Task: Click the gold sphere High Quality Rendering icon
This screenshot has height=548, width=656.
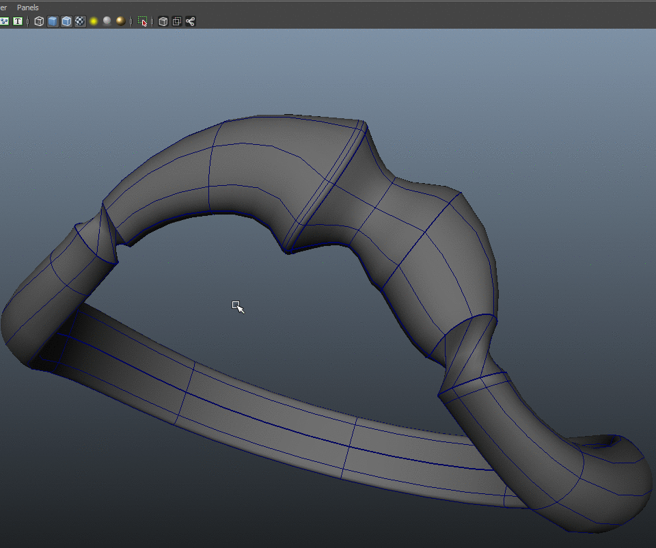Action: pyautogui.click(x=120, y=21)
